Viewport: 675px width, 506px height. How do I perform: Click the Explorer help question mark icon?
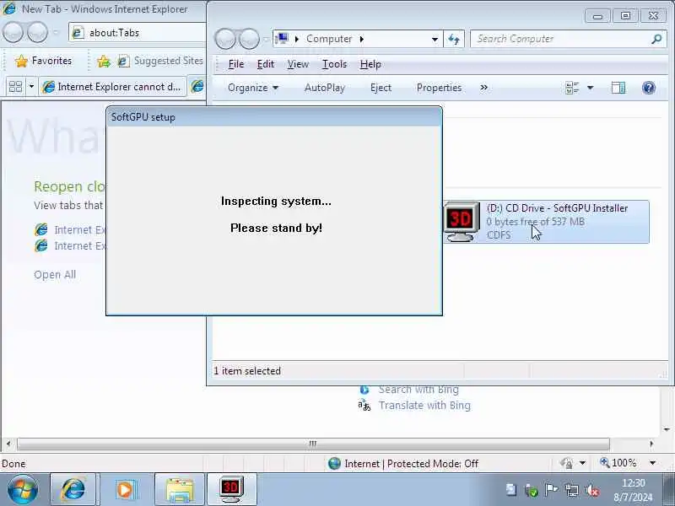click(x=648, y=88)
